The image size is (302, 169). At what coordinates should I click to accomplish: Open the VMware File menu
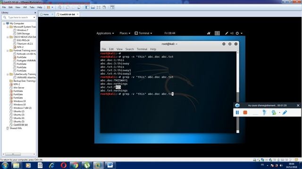click(4, 8)
